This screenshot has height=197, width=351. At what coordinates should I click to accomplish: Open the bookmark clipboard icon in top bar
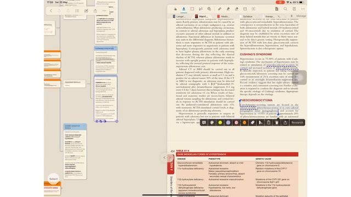(x=294, y=9)
